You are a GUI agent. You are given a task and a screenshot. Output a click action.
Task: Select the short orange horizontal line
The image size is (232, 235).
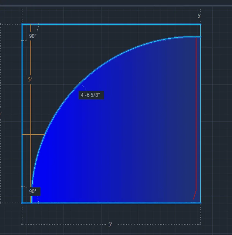tap(33, 134)
